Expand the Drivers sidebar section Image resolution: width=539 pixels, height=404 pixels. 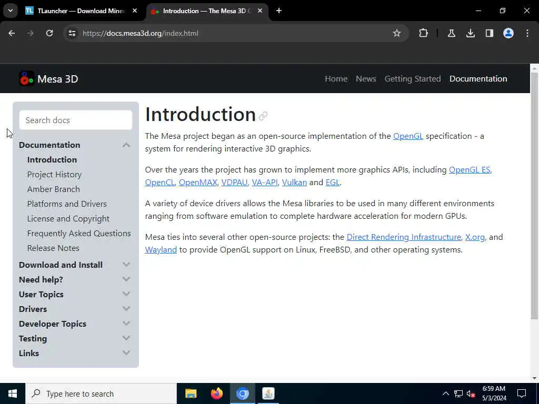point(126,309)
